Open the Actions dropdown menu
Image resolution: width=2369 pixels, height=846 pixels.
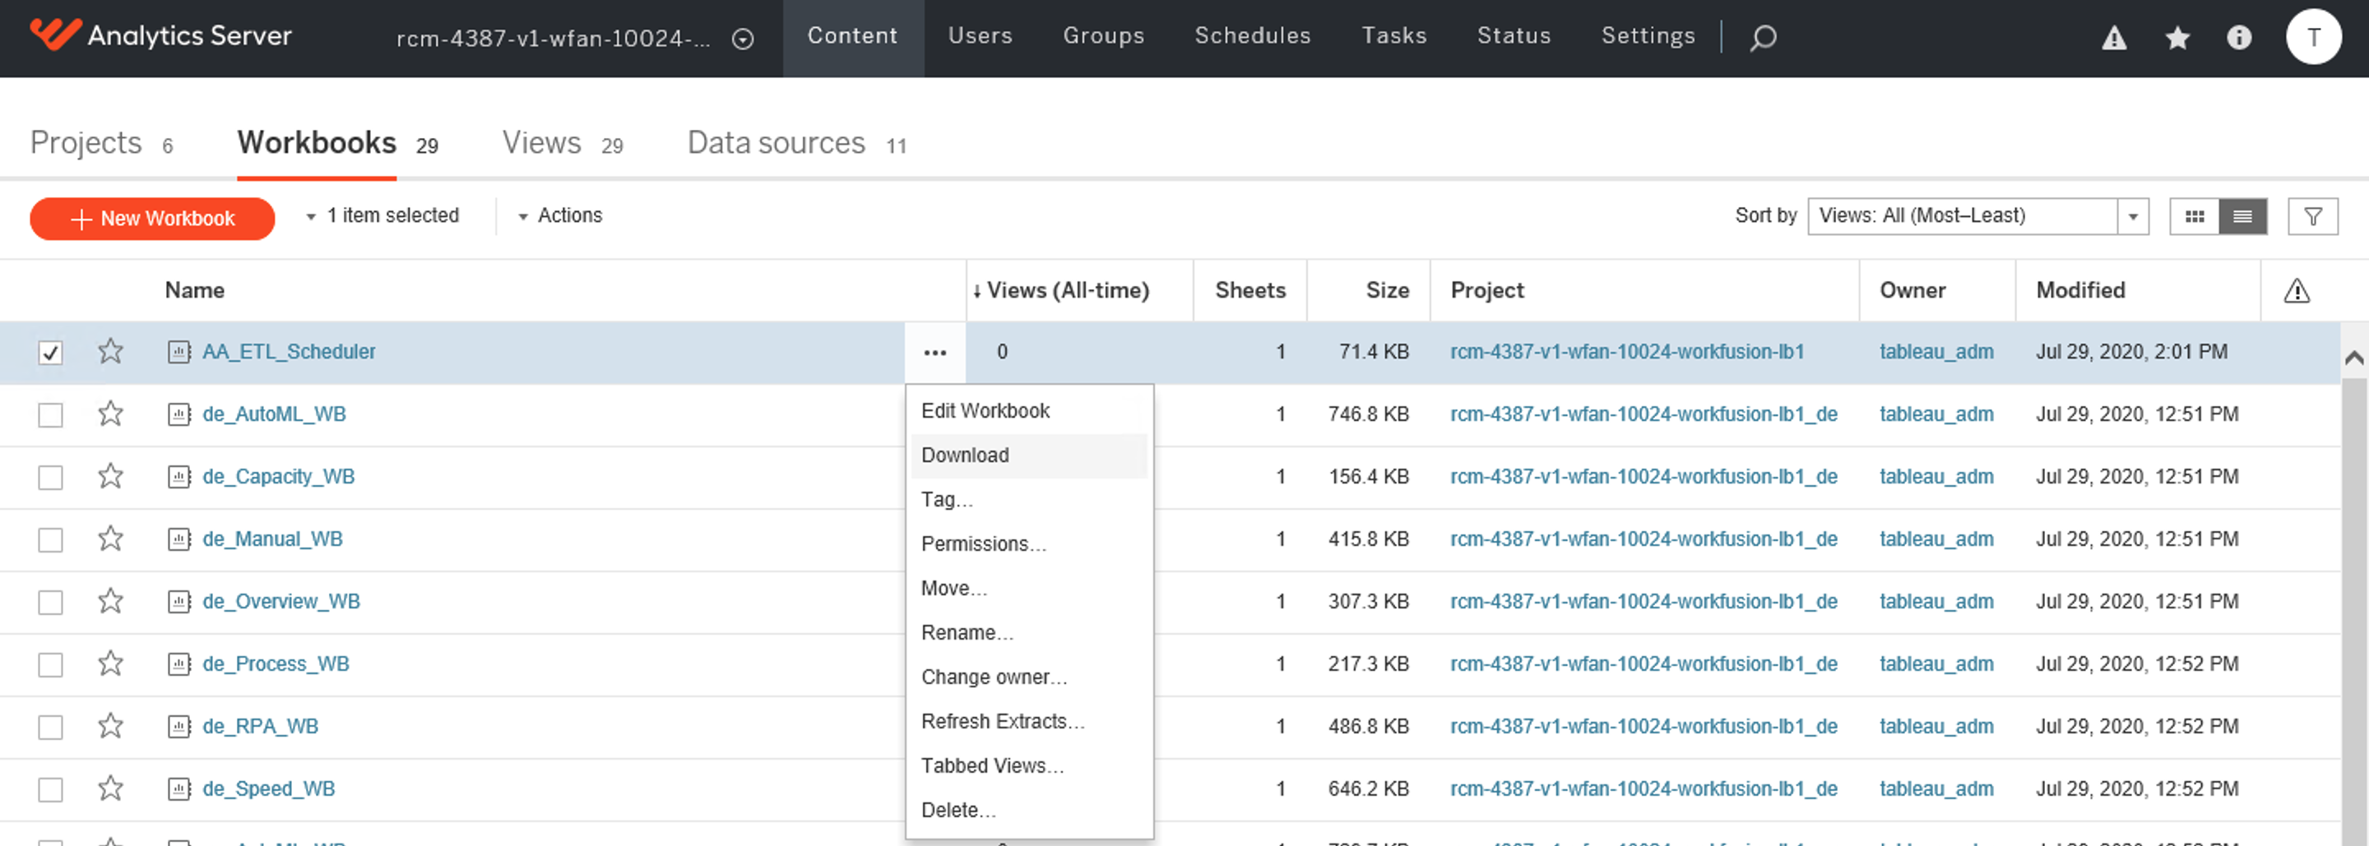(x=560, y=216)
